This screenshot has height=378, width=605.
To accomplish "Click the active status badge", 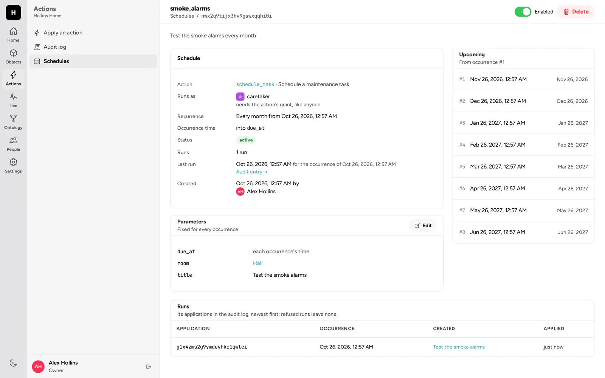I will tap(246, 140).
